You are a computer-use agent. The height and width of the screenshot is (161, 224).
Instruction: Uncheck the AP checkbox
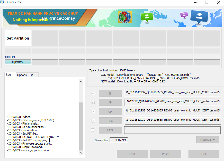click(93, 102)
